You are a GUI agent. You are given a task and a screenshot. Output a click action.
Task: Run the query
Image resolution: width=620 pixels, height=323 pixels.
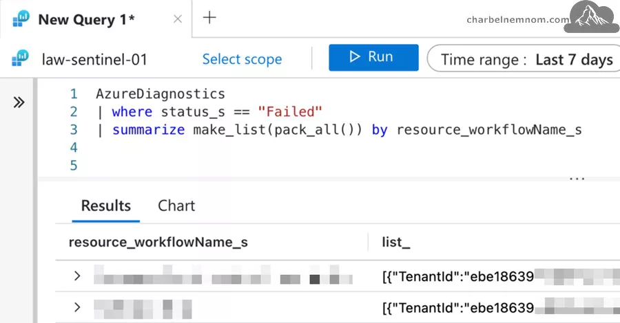point(373,58)
